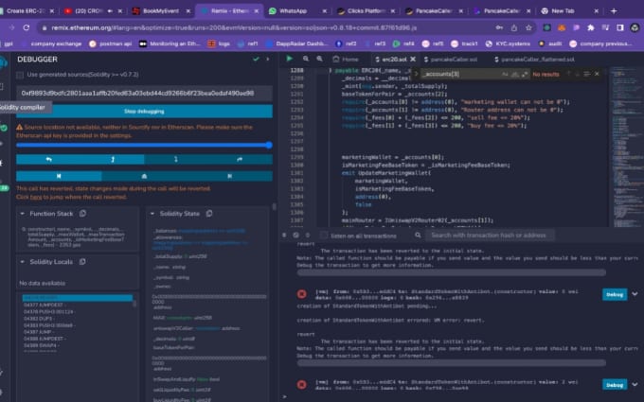Enable listen on all transactions checkbox

click(324, 236)
